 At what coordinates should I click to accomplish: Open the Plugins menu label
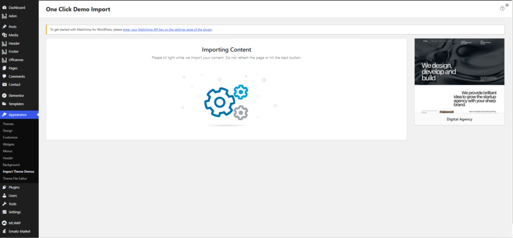[14, 187]
